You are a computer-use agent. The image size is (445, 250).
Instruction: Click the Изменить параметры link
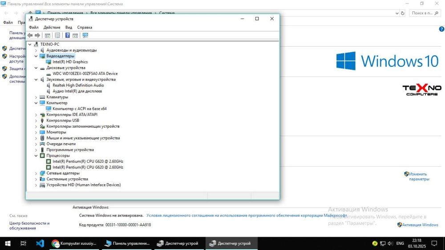tap(419, 177)
